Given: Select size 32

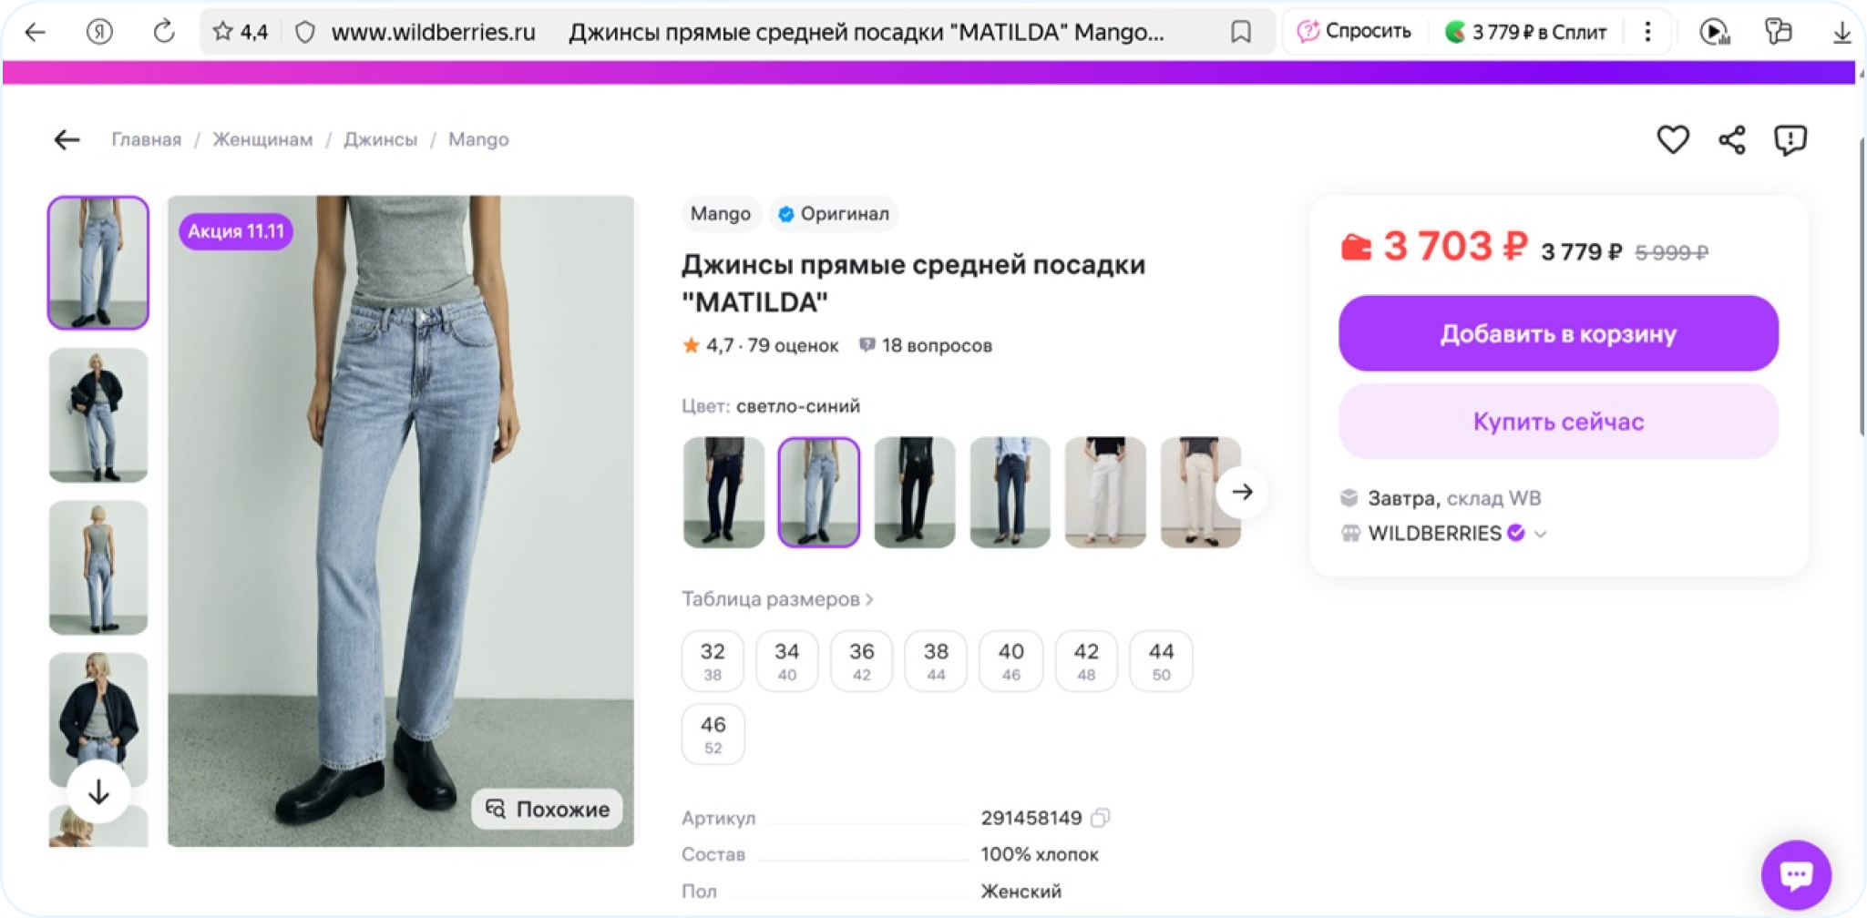Looking at the screenshot, I should 713,660.
